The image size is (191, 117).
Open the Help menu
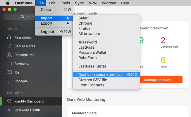pos(125,3)
